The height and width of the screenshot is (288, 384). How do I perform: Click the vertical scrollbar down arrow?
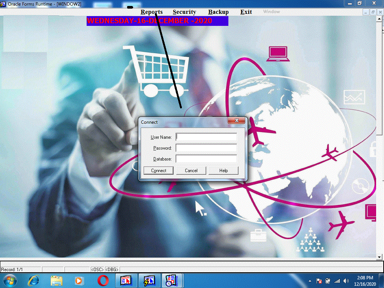[x=379, y=257]
